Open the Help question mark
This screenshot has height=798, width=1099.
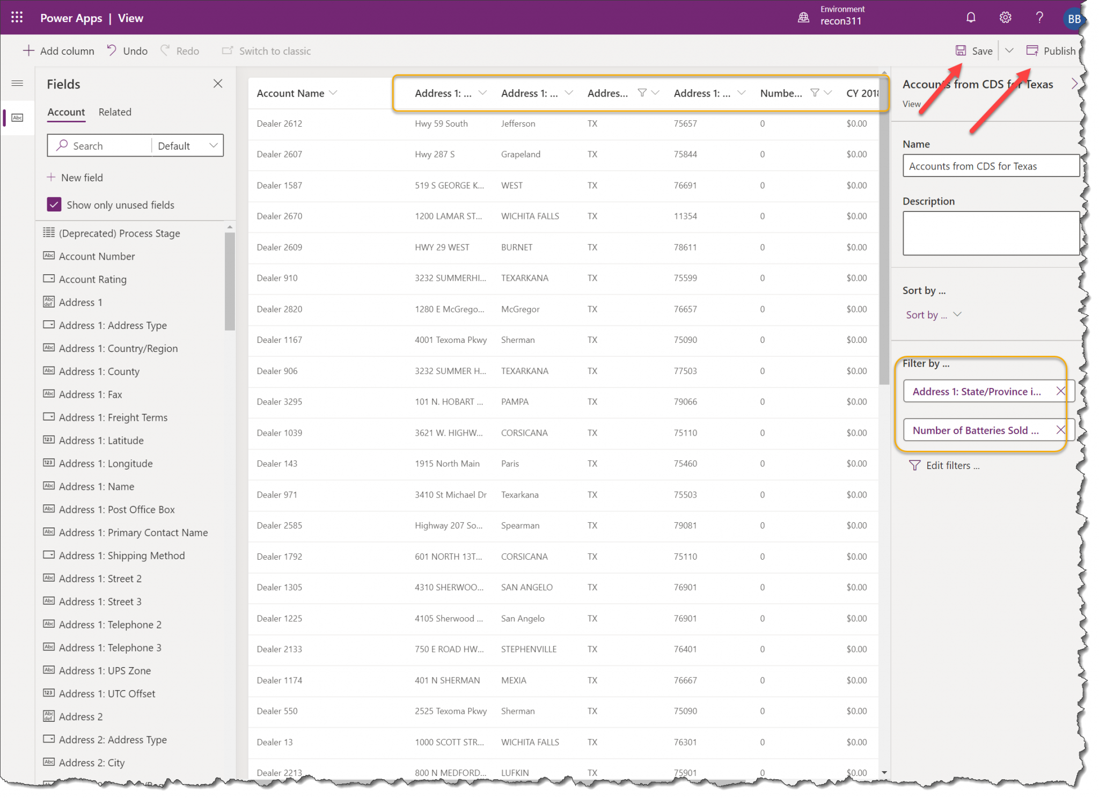tap(1039, 17)
